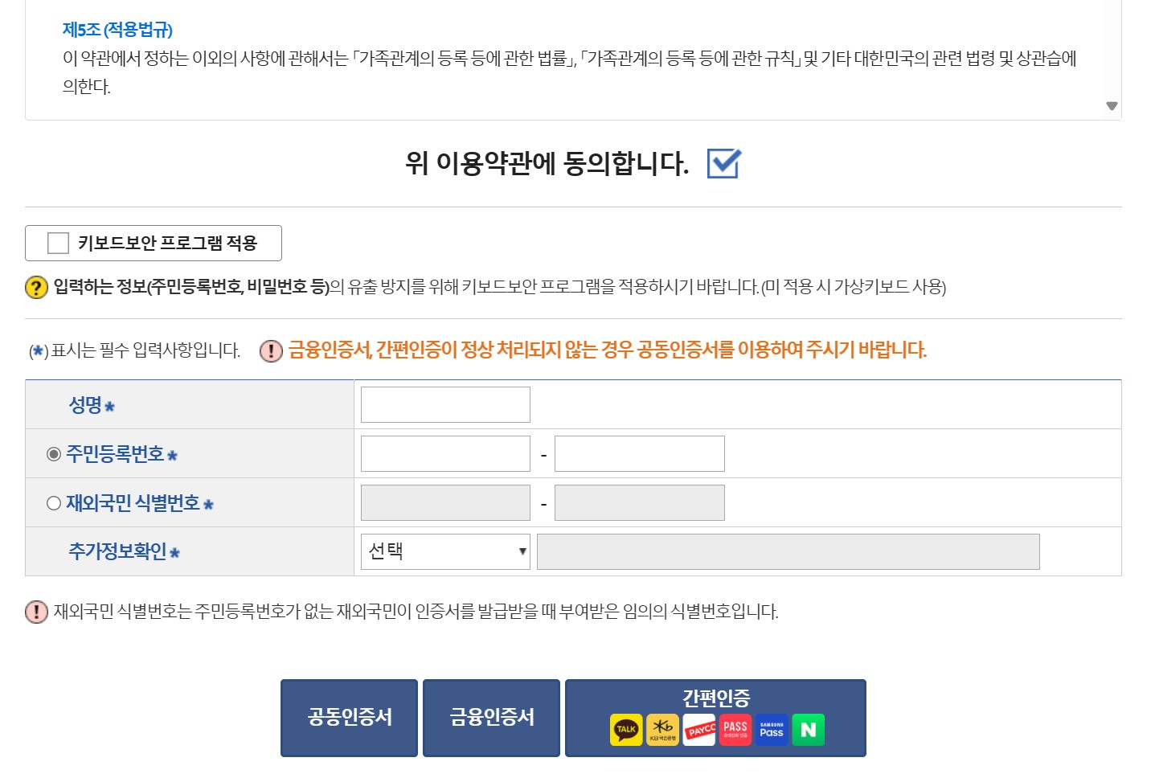Click the red exclamation icon near 재외국민 notice
This screenshot has width=1155, height=774.
[x=35, y=613]
